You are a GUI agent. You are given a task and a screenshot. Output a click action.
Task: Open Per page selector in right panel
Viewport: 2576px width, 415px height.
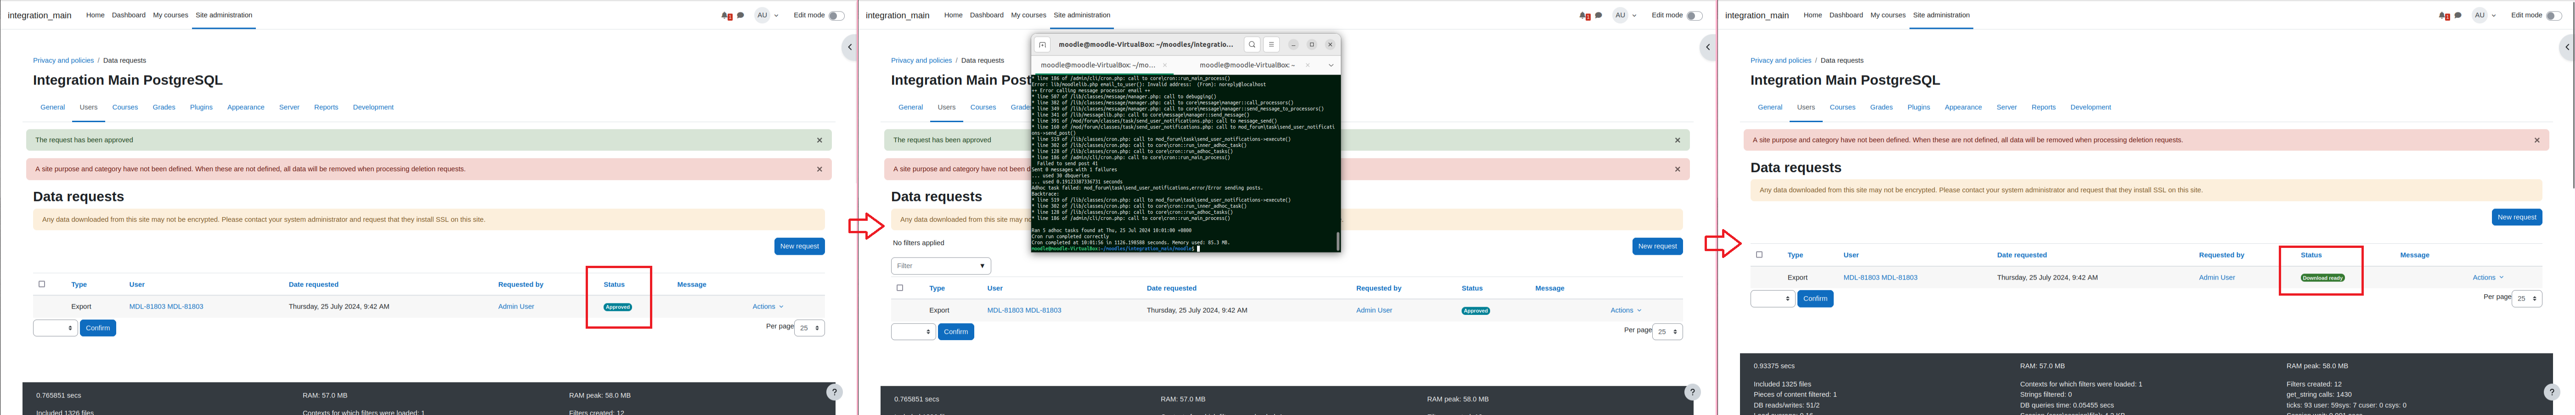pyautogui.click(x=2527, y=299)
